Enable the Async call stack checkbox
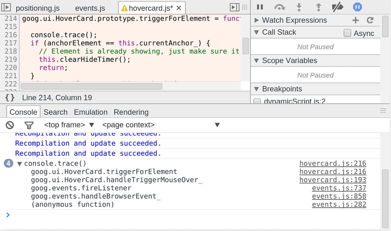This screenshot has width=391, height=231. coord(347,33)
